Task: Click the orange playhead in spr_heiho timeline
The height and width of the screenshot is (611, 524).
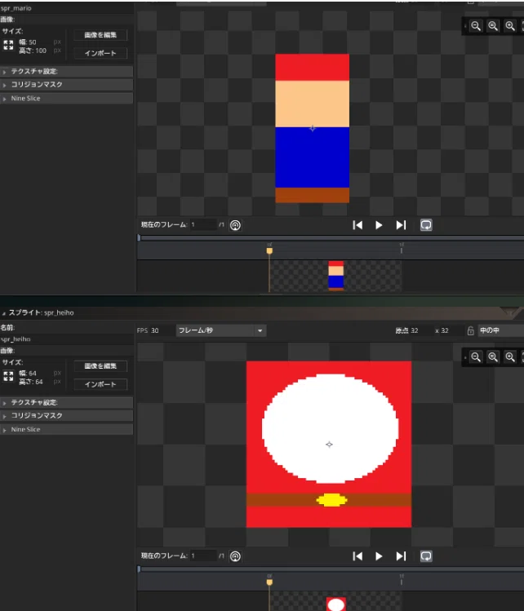Action: (x=269, y=582)
